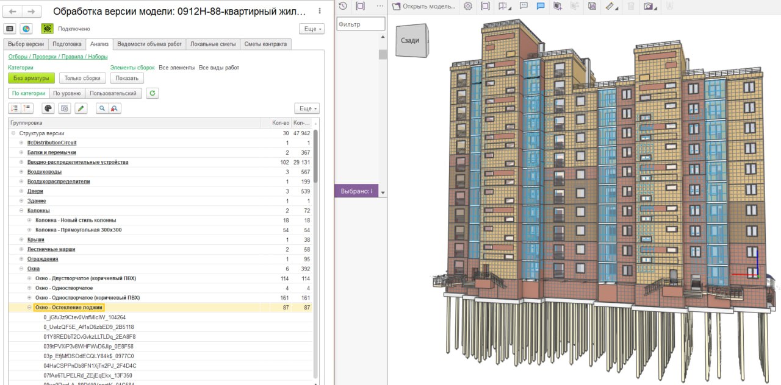Open the Ведомости объема работ tab
This screenshot has height=385, width=781.
coord(149,44)
